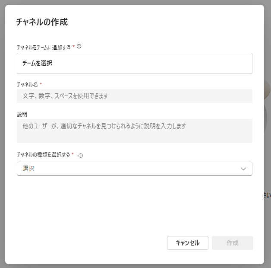
Task: Click the チャネル名 field label
Action: [27, 84]
